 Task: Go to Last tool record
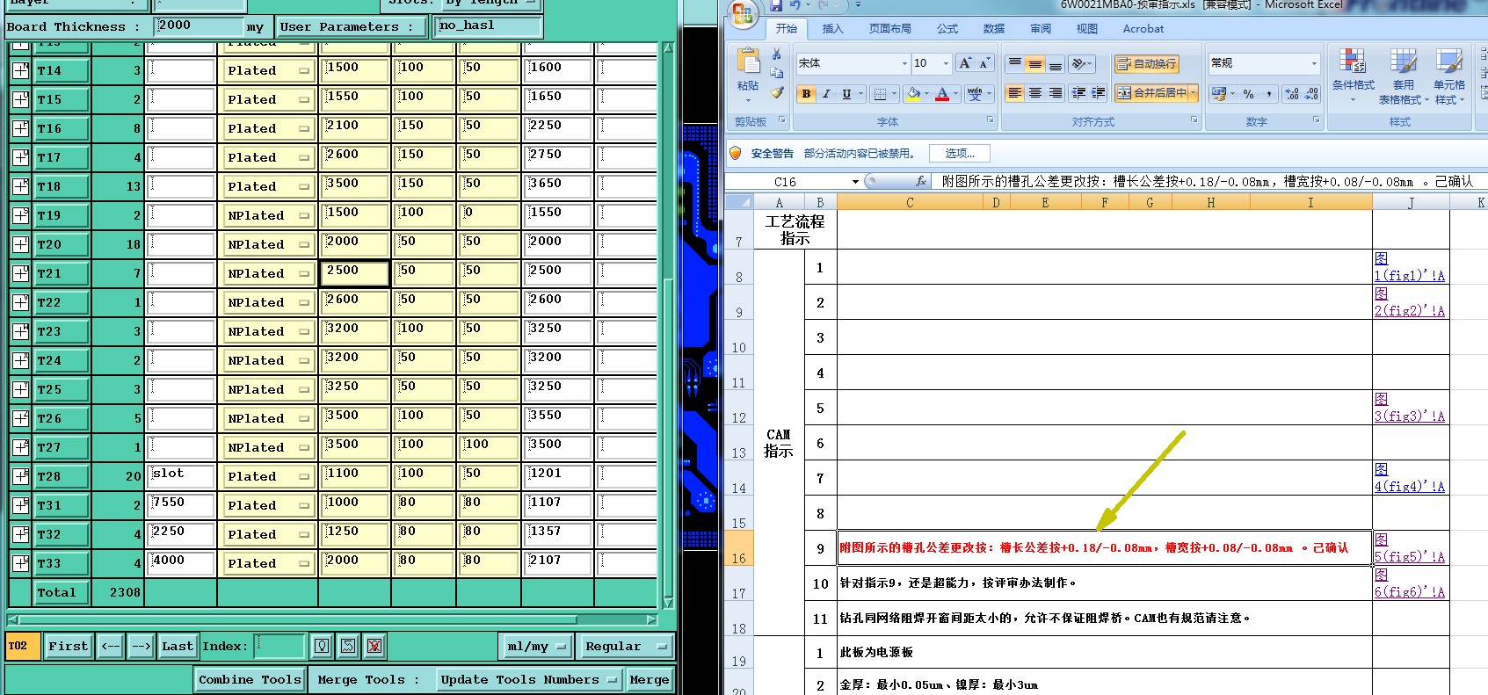[x=178, y=646]
